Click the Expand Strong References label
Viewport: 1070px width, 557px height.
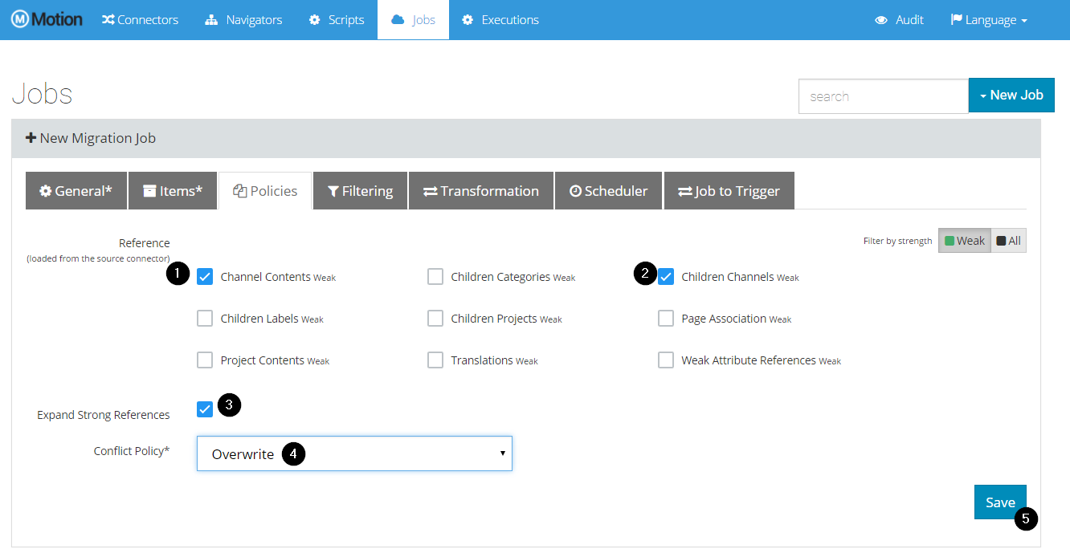(104, 415)
